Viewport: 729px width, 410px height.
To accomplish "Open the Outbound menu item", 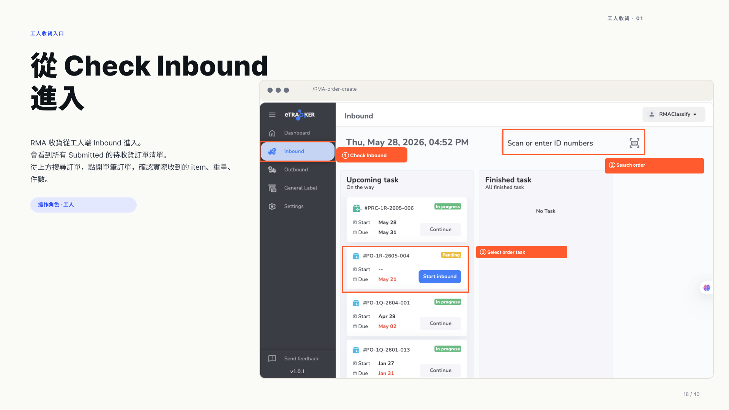I will point(298,170).
